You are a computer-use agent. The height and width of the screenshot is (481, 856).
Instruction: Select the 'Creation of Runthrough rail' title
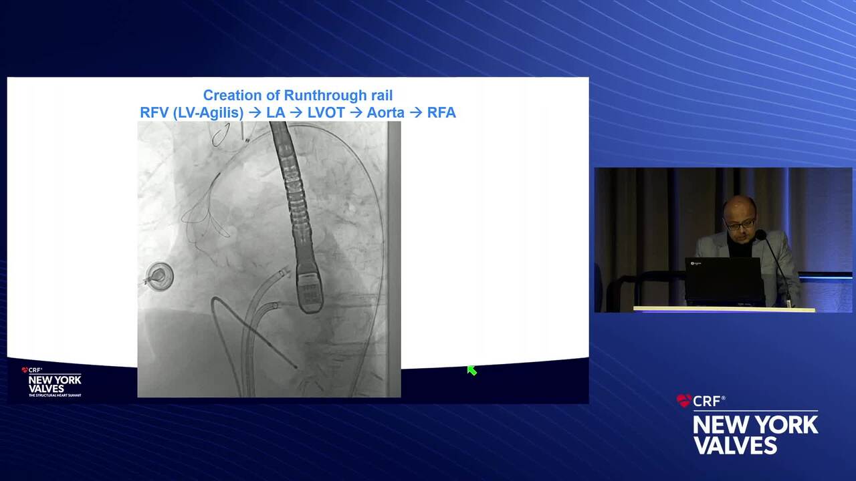[298, 96]
